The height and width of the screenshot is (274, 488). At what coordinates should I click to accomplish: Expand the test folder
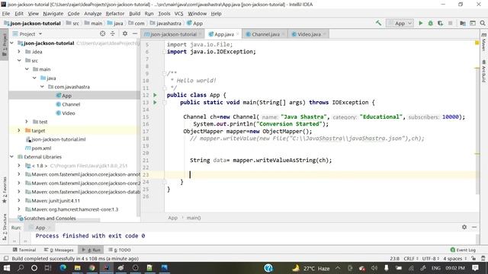[x=27, y=122]
